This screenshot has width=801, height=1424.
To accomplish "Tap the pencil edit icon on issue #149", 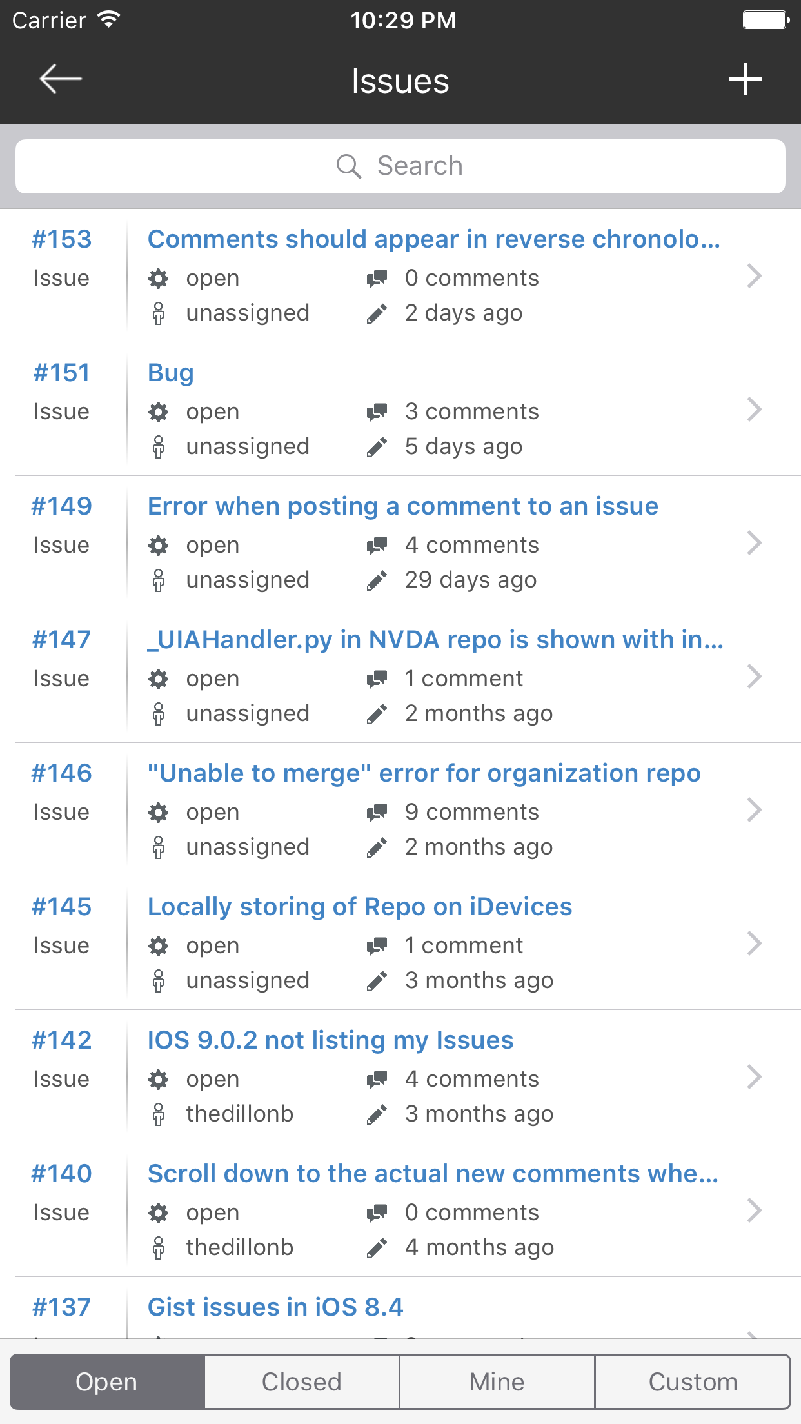I will tap(377, 579).
